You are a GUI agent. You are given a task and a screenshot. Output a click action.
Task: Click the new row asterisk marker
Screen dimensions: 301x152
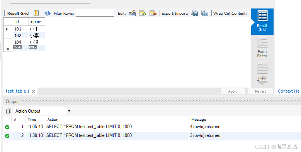(x=8, y=49)
